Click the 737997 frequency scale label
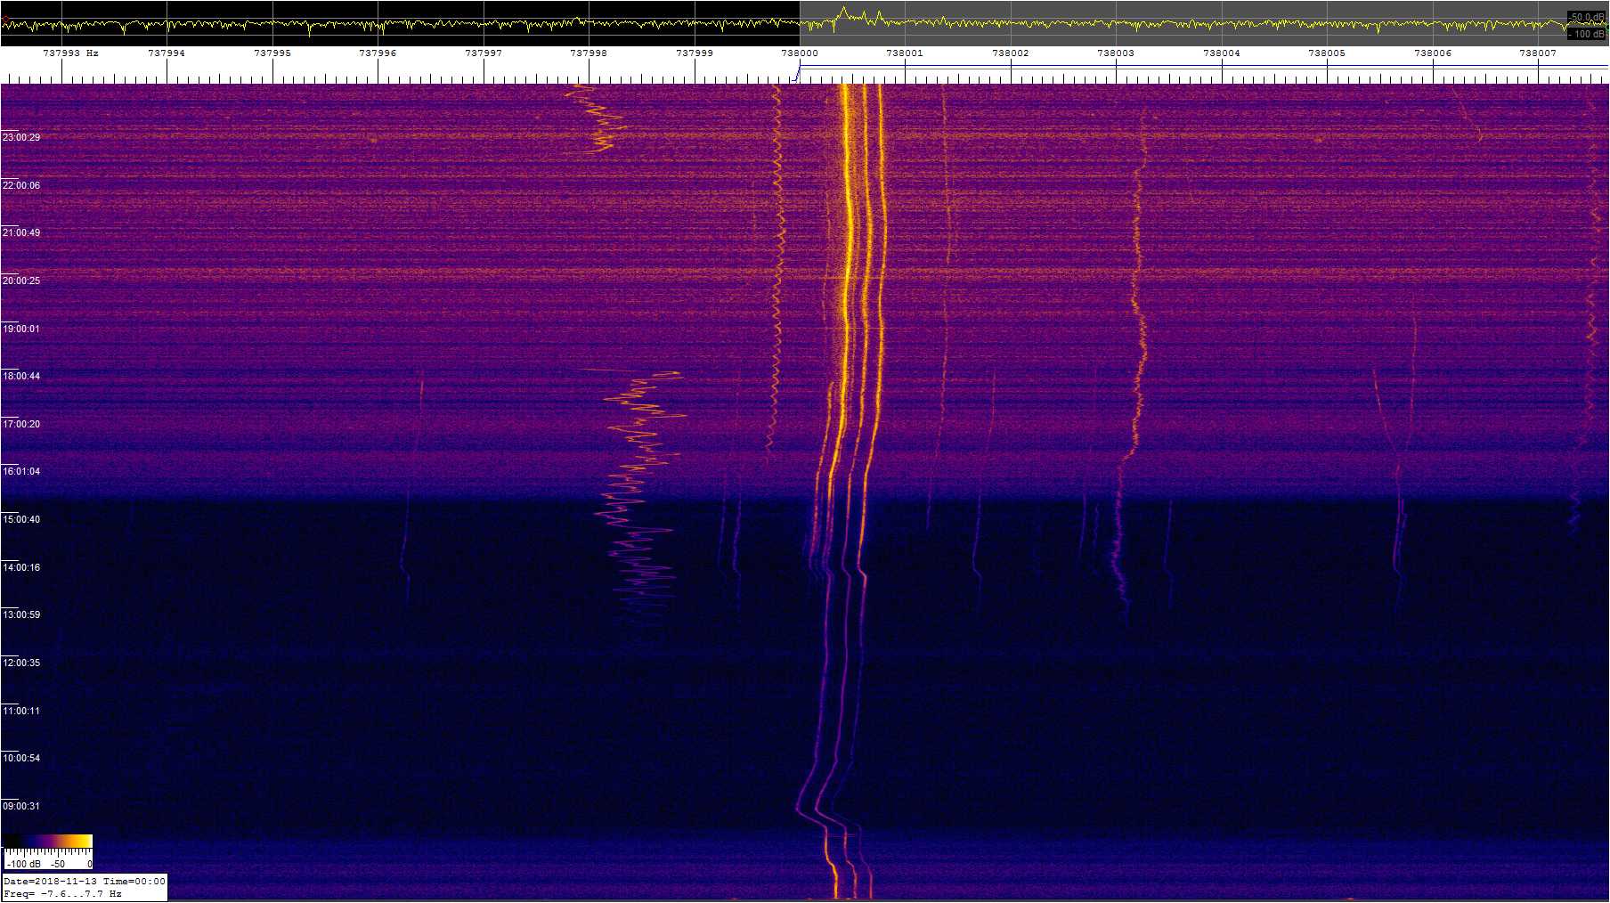Screen dimensions: 1610x903 click(484, 53)
